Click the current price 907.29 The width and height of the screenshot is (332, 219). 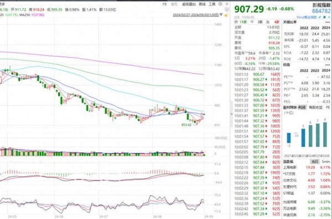coord(249,9)
